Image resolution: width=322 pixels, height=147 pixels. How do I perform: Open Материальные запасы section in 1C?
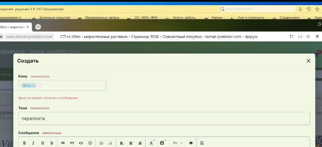pos(102,18)
